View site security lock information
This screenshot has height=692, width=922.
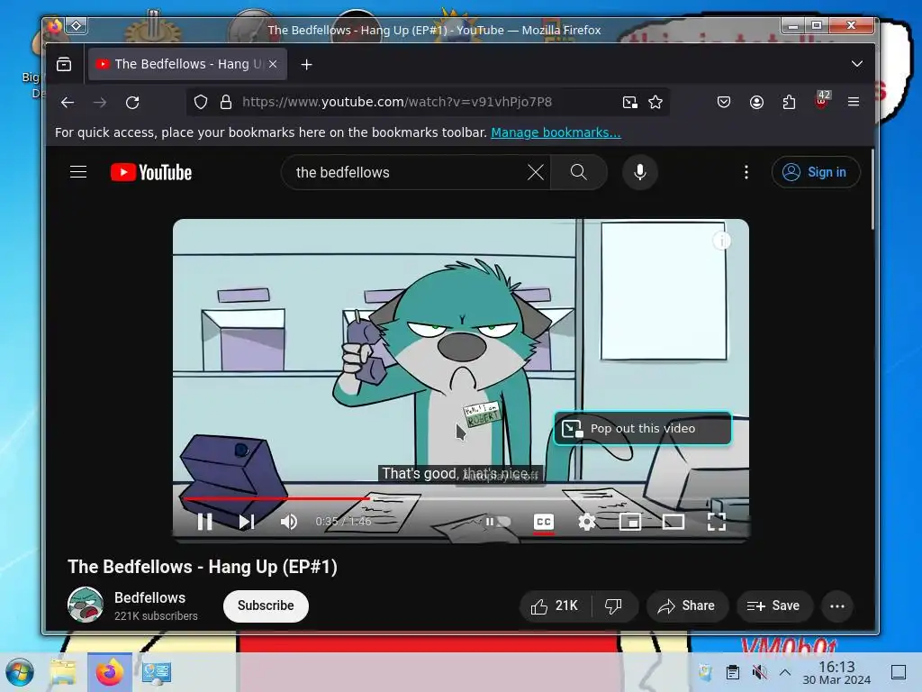226,103
